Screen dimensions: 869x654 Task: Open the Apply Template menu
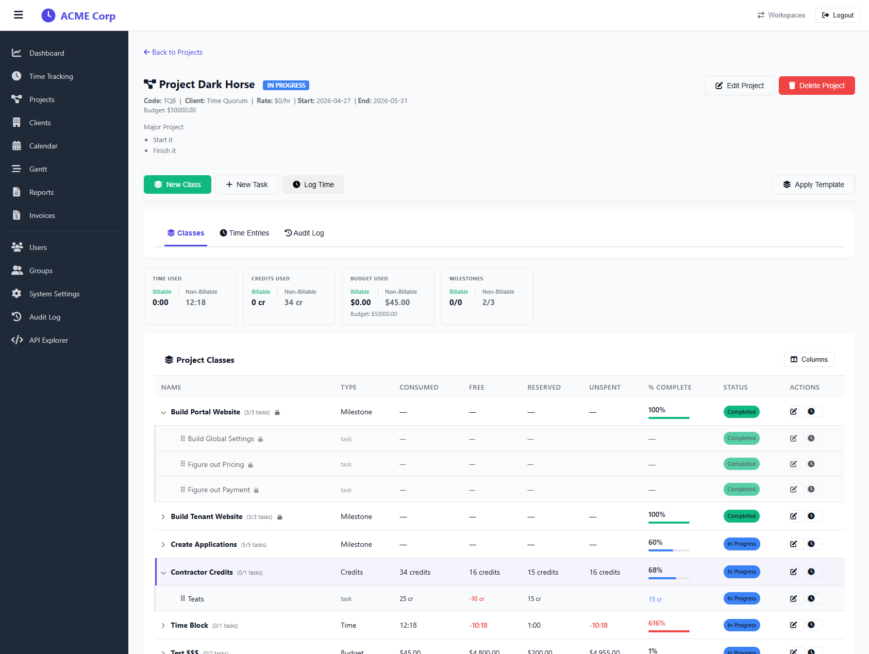[x=813, y=185]
